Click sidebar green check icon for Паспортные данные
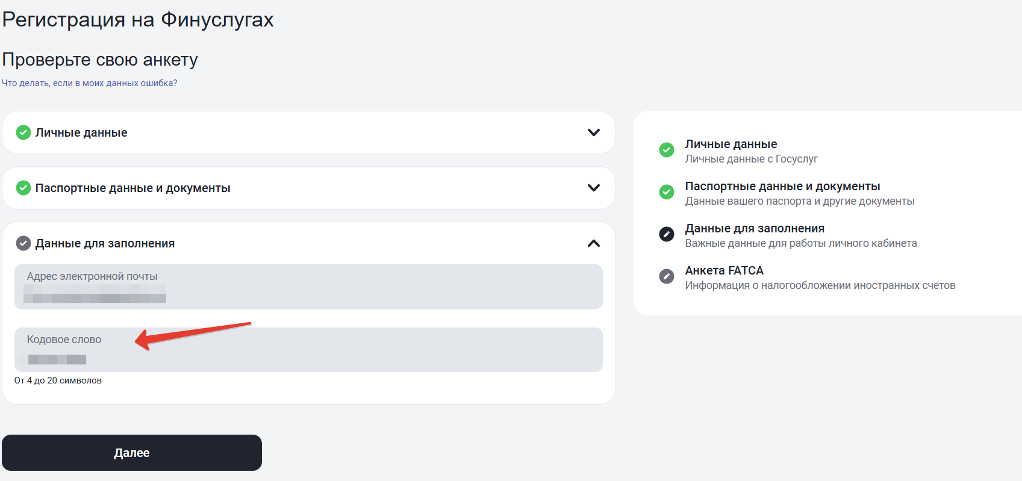Screen dimensions: 1022x481 tap(667, 192)
